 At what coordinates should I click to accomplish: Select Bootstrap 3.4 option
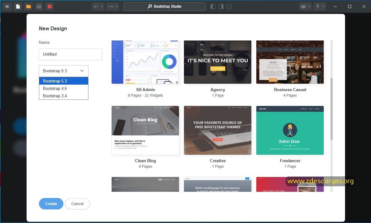pyautogui.click(x=64, y=96)
